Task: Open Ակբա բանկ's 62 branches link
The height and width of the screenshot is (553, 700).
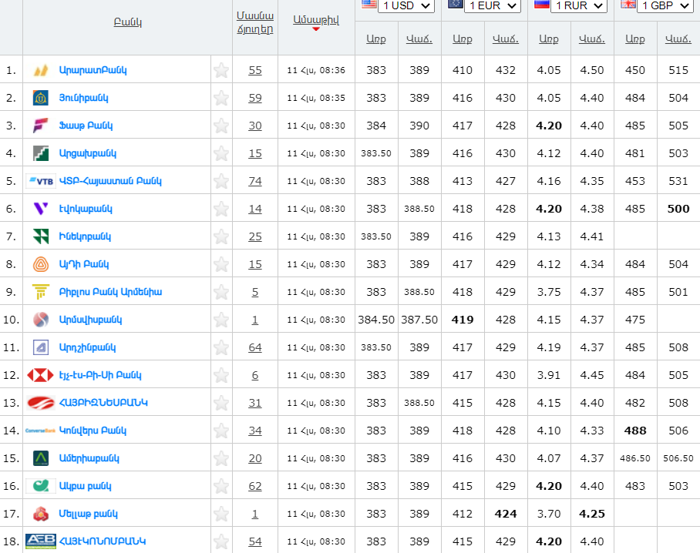Action: click(x=255, y=486)
